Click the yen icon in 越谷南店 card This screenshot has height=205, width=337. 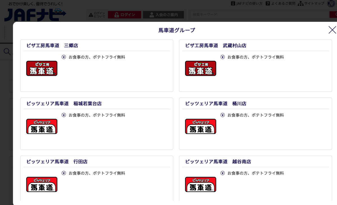[x=223, y=173]
